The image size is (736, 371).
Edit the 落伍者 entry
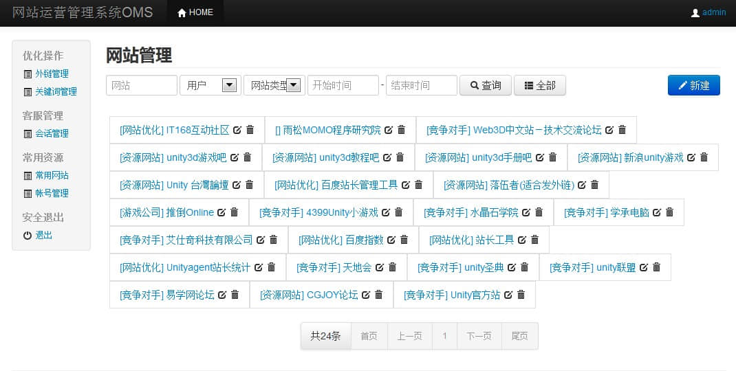(x=581, y=185)
